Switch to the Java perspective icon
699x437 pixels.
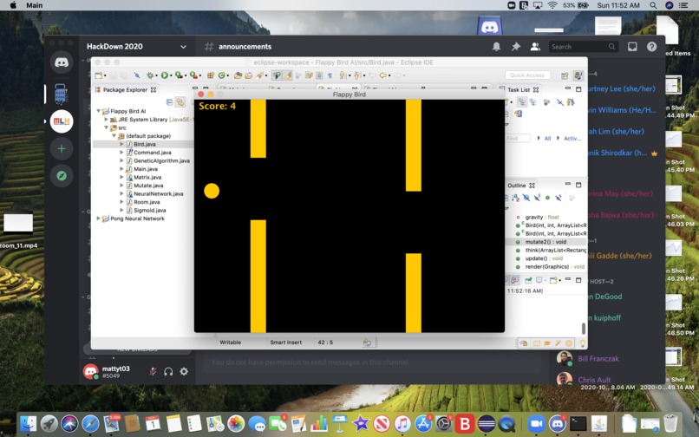click(x=578, y=75)
